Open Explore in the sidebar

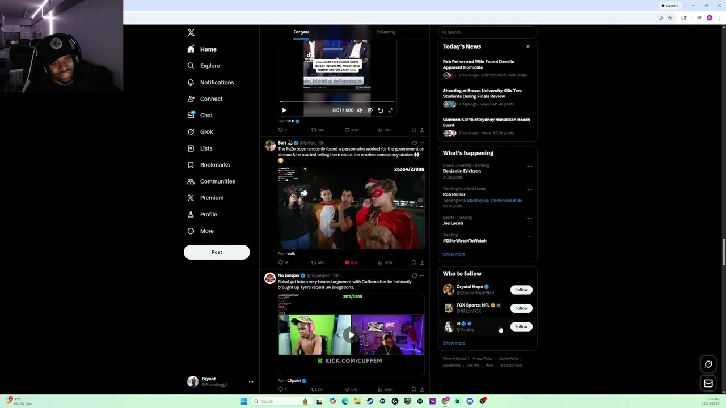click(x=204, y=66)
